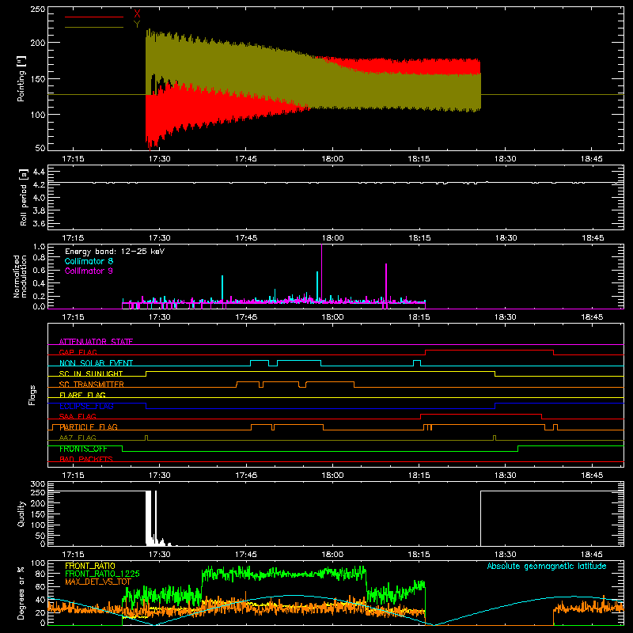
Task: Click the tallest magenta modulation spike near 18:00
Action: pos(322,272)
